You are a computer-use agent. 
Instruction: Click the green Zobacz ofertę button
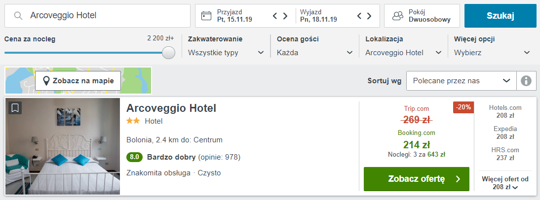pos(417,179)
